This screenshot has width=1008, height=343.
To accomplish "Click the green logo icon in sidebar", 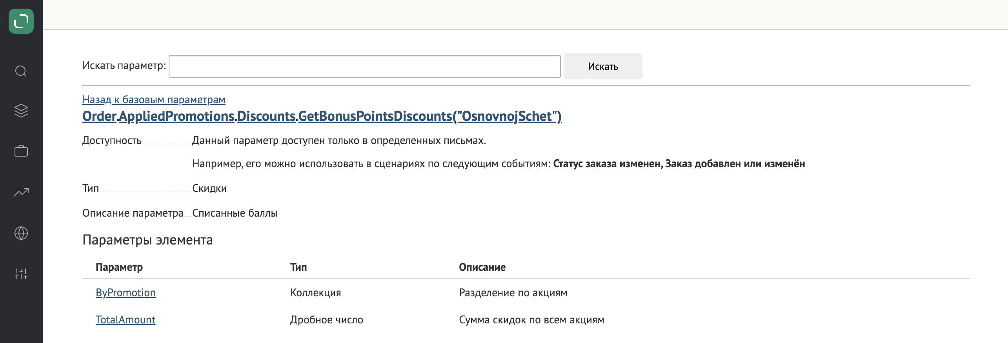I will click(x=21, y=21).
